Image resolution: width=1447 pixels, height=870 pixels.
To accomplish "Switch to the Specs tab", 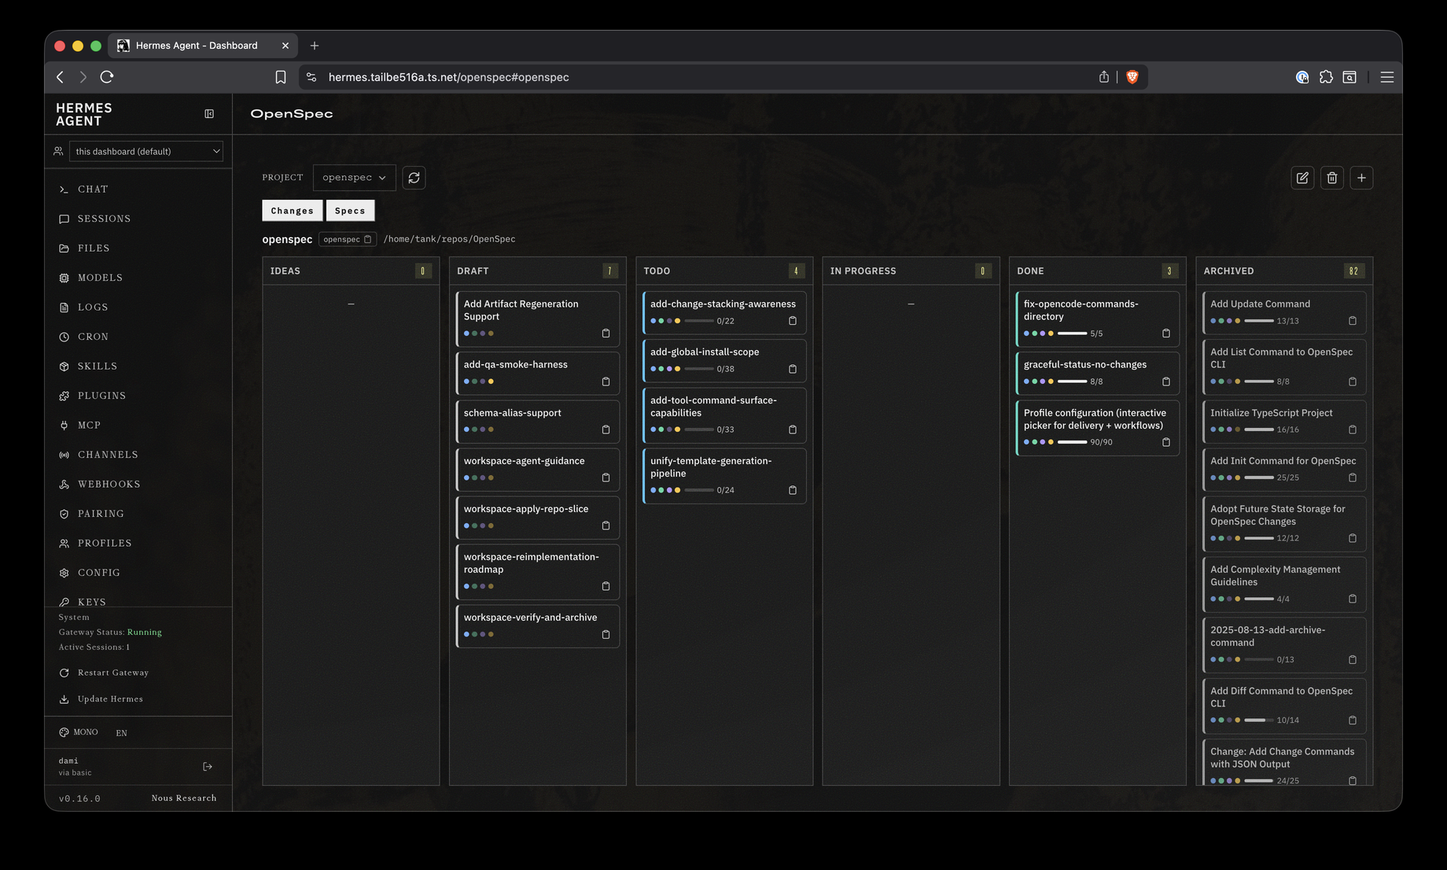I will tap(350, 211).
